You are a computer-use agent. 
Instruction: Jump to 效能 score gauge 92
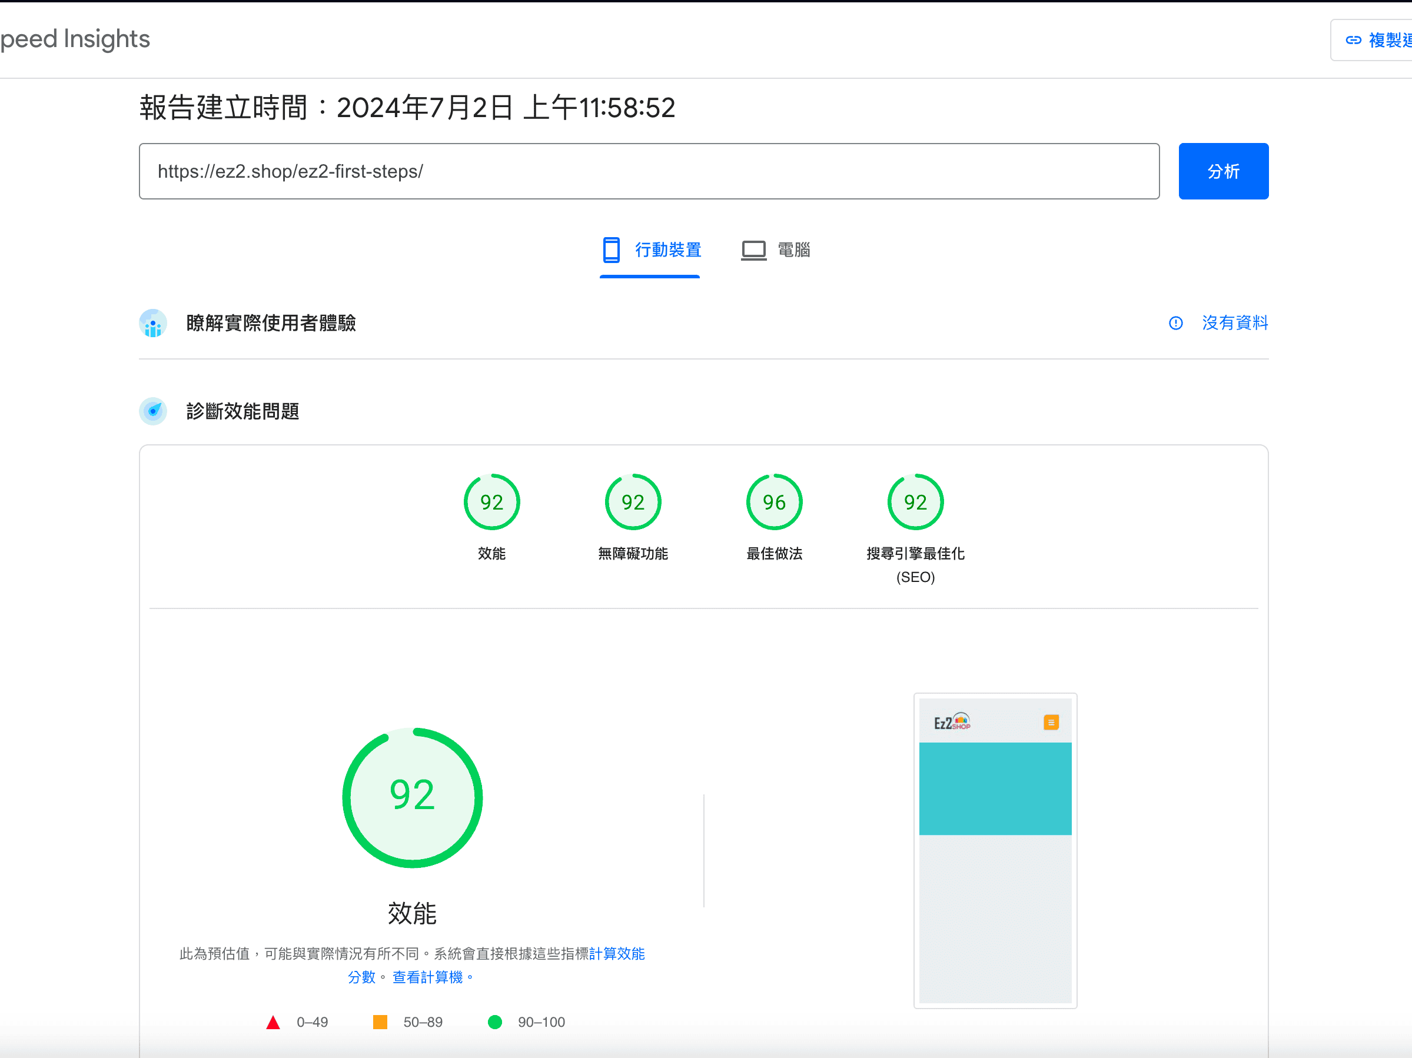[491, 502]
